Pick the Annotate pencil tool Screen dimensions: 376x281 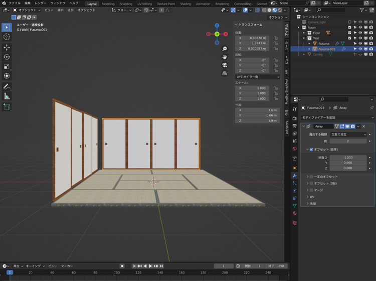pos(7,86)
